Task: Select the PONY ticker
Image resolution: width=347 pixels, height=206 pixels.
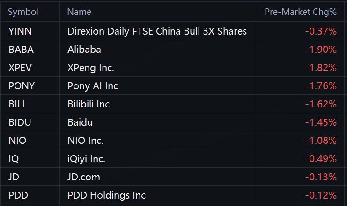Action: point(22,86)
